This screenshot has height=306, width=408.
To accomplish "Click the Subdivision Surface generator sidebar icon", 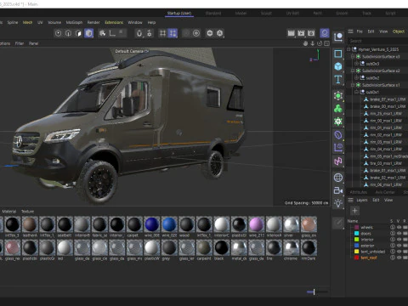I will pos(338,96).
